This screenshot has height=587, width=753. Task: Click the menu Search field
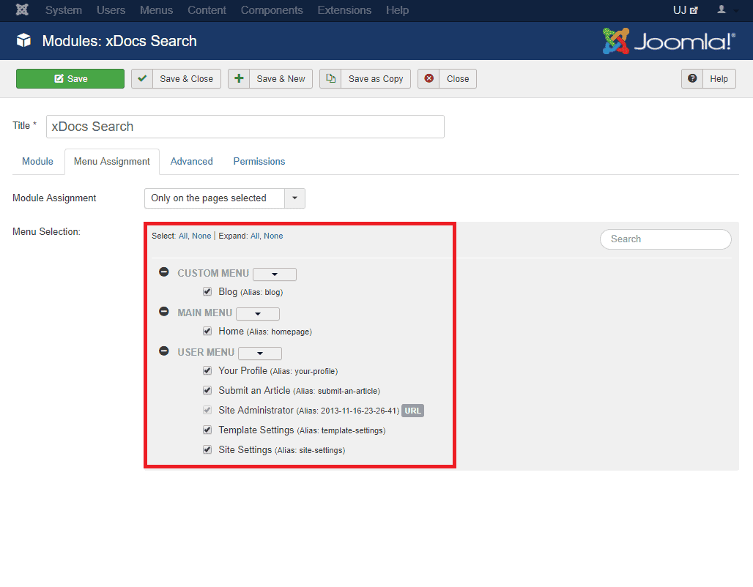665,239
